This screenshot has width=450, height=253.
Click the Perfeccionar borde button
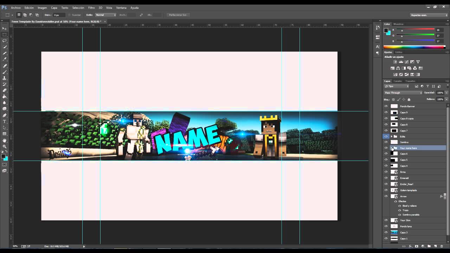point(178,15)
